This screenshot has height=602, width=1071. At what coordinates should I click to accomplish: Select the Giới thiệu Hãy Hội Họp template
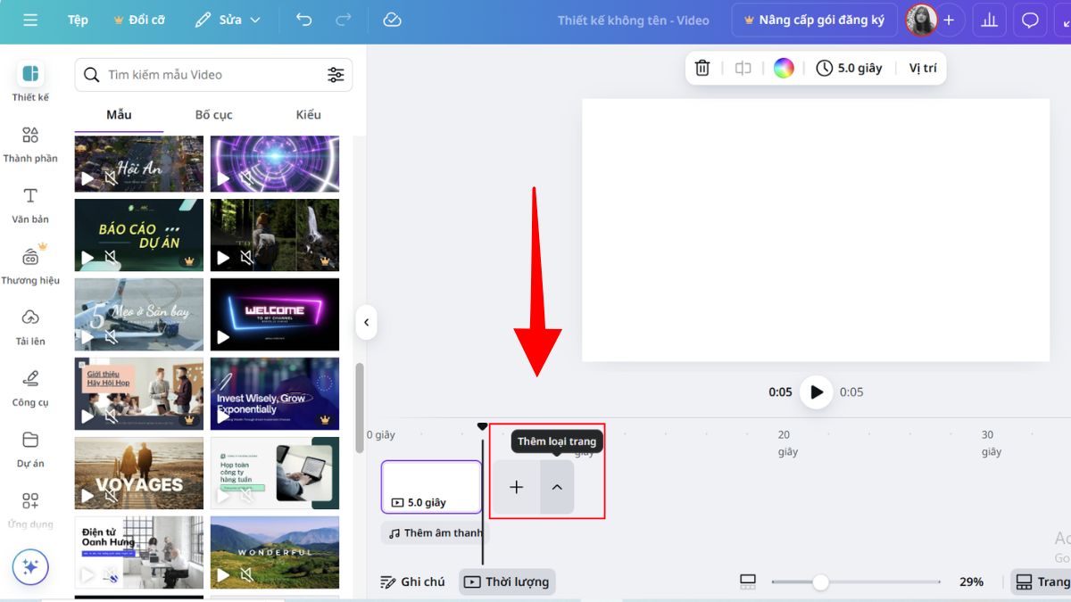(139, 394)
